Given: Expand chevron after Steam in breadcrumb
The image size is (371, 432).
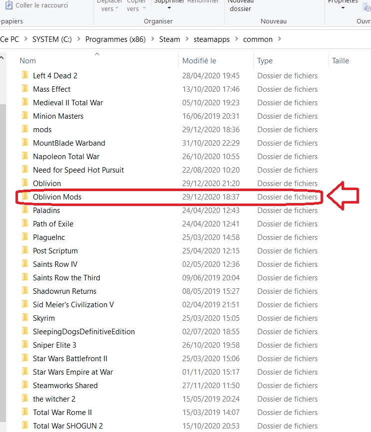Looking at the screenshot, I should [x=187, y=39].
